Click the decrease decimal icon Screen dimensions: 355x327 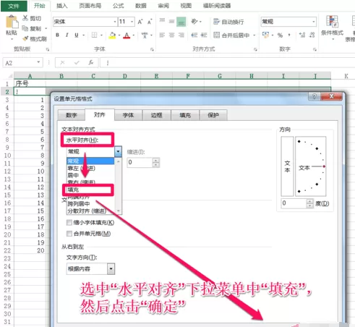point(312,35)
